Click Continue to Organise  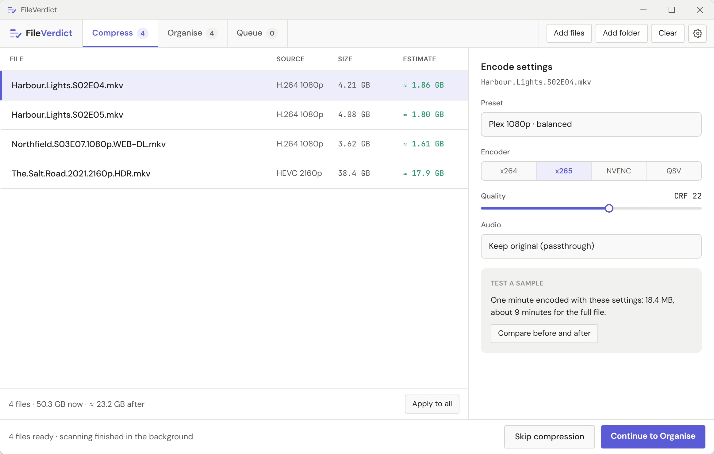tap(653, 437)
